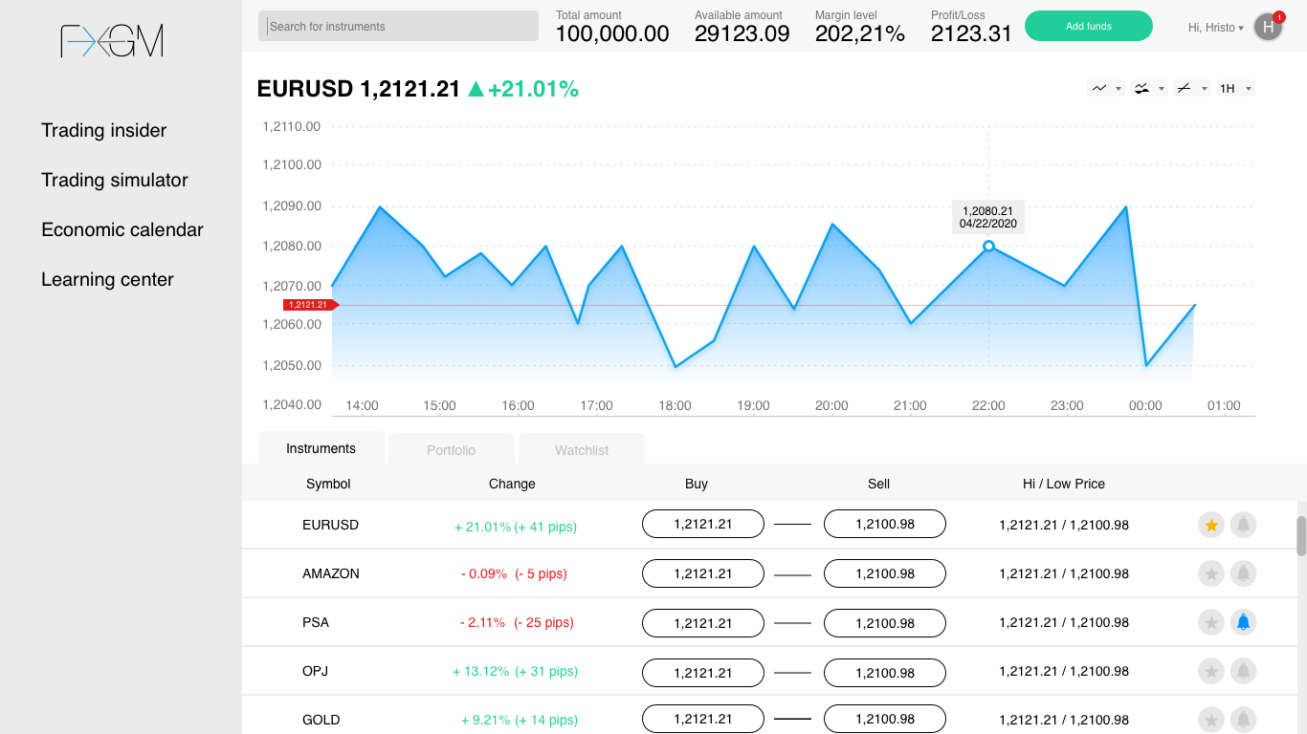Unfavorite EURUSD using its yellow star
This screenshot has width=1307, height=734.
[x=1211, y=525]
